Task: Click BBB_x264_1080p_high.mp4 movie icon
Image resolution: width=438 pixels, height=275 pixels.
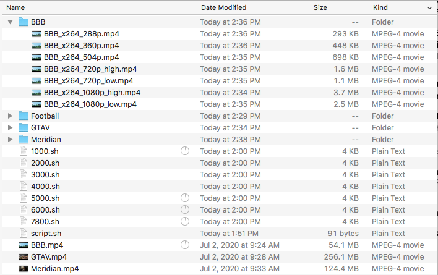Action: tap(36, 93)
